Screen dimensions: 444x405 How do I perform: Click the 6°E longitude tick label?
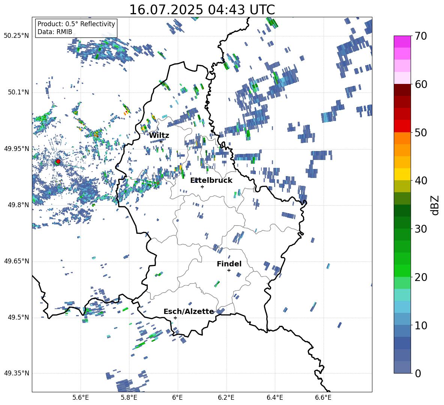coord(177,398)
